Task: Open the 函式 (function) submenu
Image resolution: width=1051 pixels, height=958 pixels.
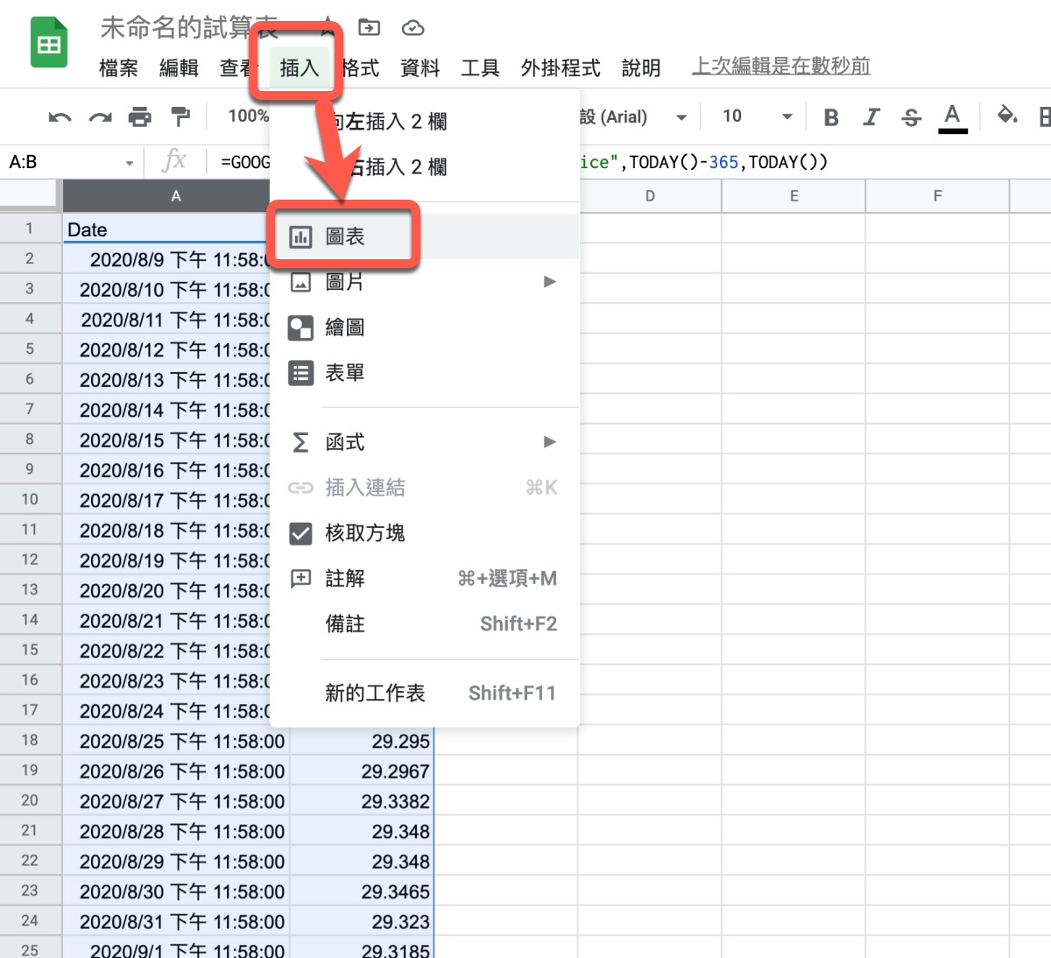Action: click(424, 442)
